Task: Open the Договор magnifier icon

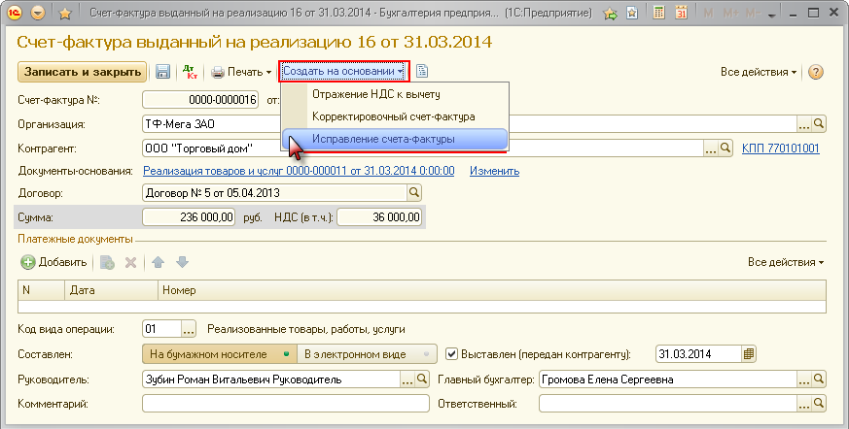Action: [414, 193]
